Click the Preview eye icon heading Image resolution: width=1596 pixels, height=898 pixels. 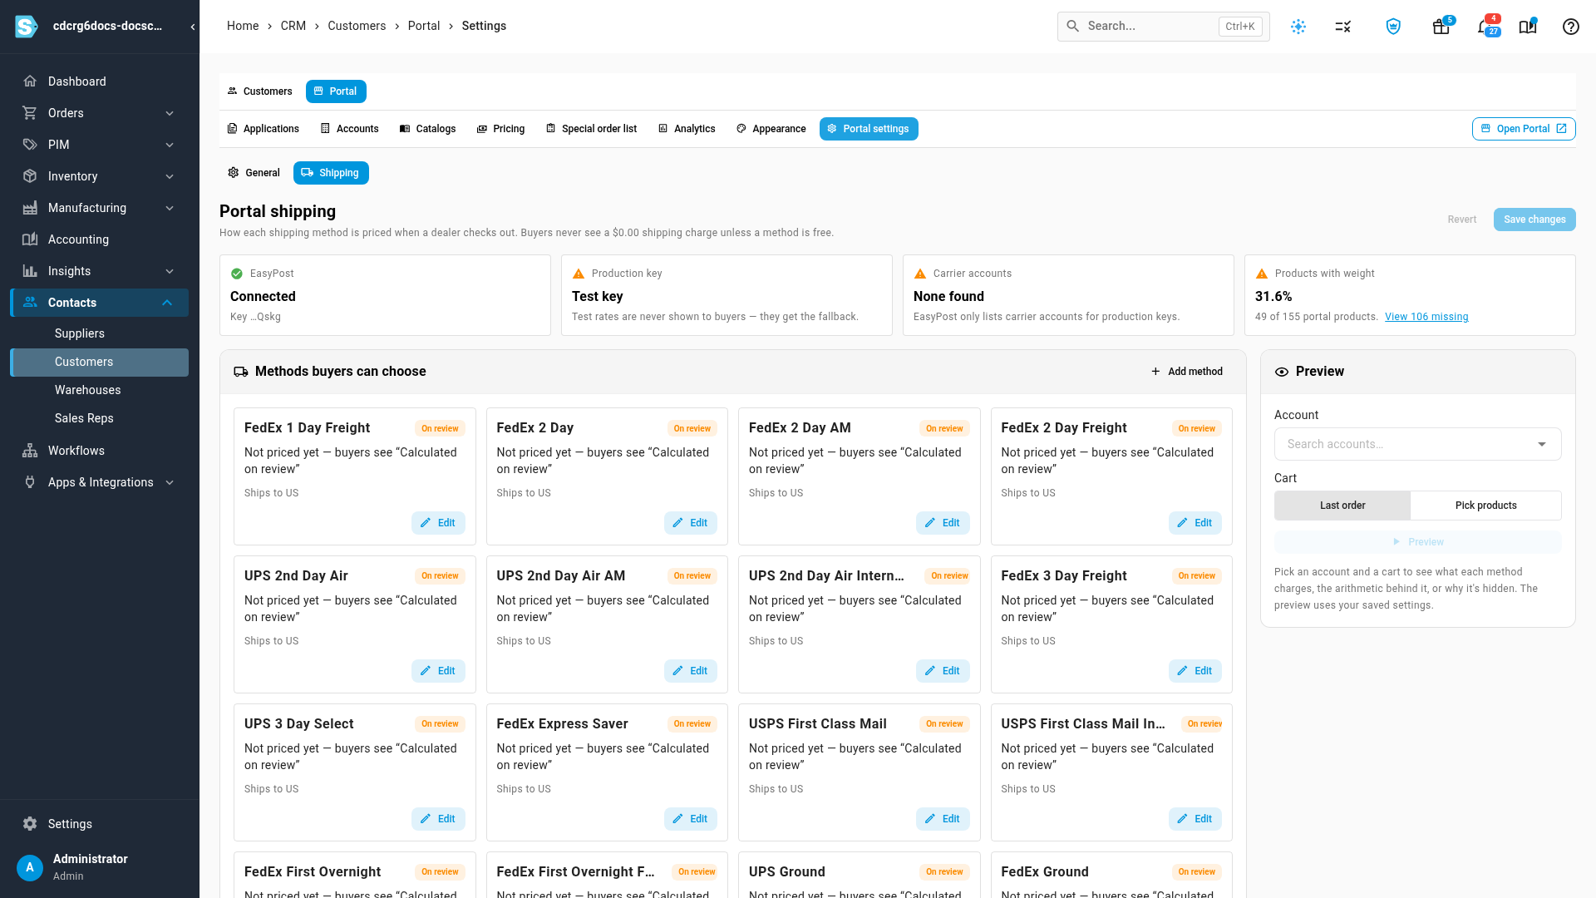point(1282,372)
